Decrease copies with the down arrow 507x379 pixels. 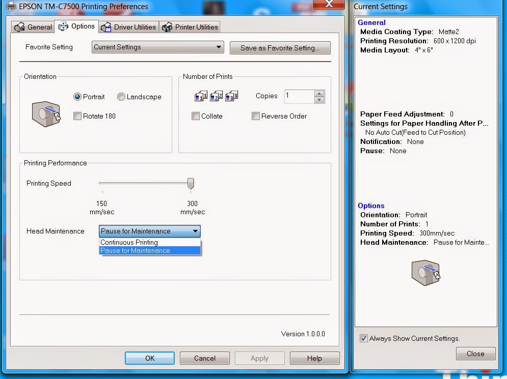click(319, 100)
